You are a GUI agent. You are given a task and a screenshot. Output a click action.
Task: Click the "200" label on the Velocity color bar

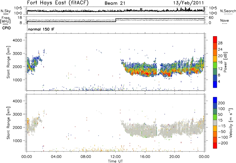(222, 103)
